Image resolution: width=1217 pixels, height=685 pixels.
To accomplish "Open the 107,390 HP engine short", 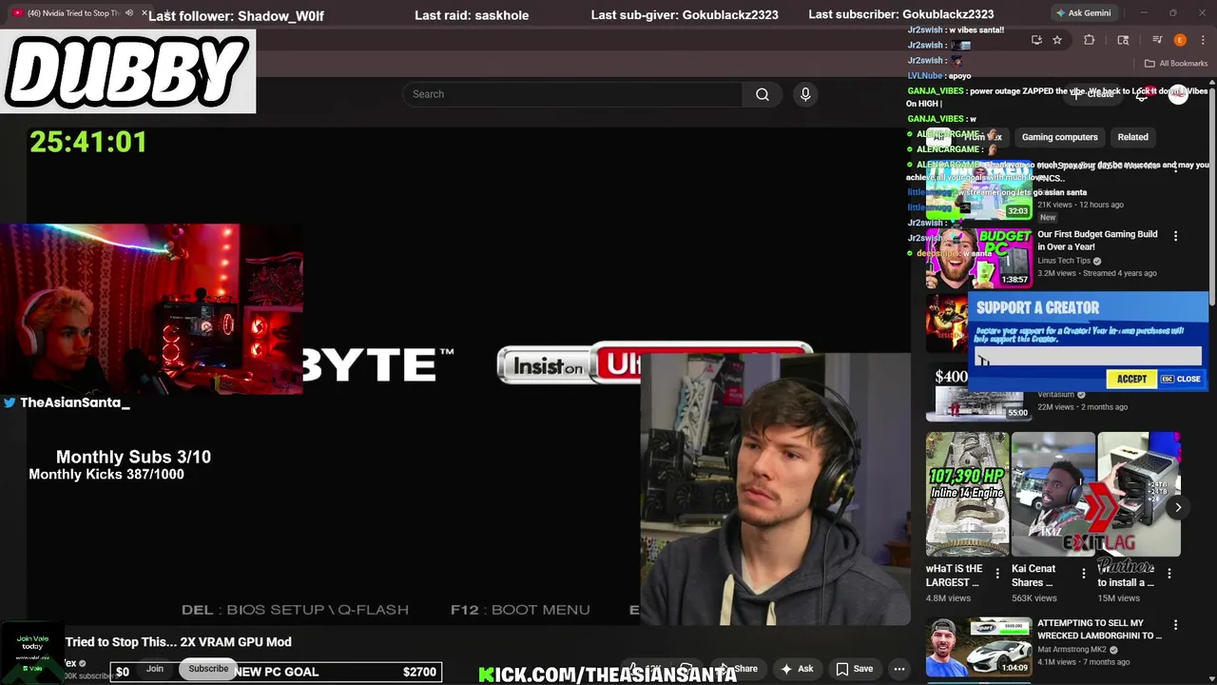I will 967,495.
